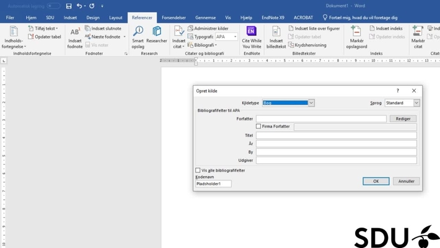
Task: Check the Firma Forfatter checkbox
Action: point(258,126)
